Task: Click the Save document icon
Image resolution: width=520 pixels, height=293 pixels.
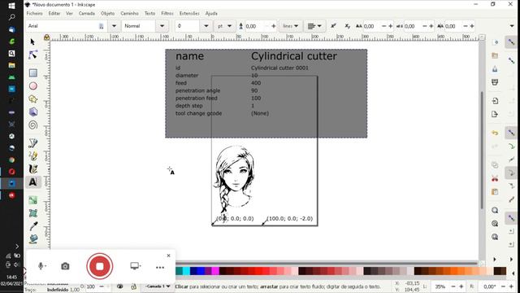Action: pos(495,69)
